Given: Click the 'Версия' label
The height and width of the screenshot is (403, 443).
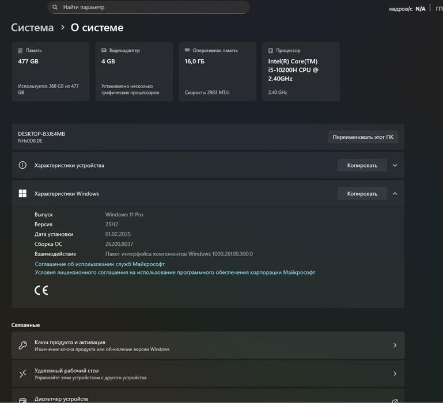Looking at the screenshot, I should point(44,225).
